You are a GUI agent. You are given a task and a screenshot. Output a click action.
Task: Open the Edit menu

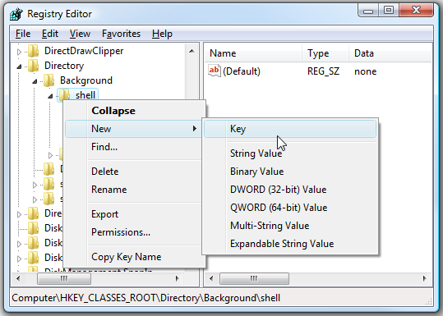pyautogui.click(x=50, y=34)
